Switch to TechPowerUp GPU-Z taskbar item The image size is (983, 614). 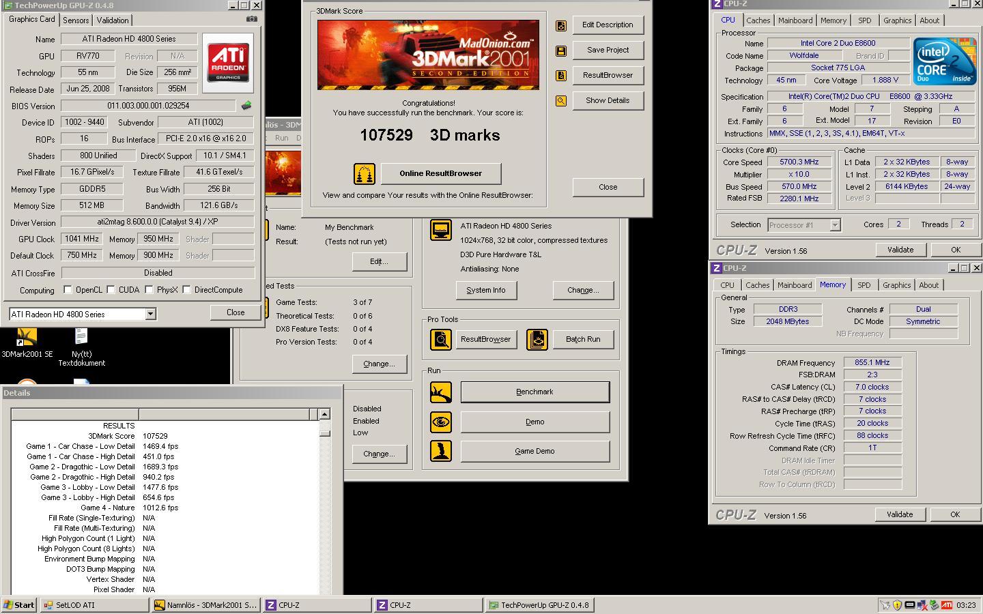[x=539, y=604]
